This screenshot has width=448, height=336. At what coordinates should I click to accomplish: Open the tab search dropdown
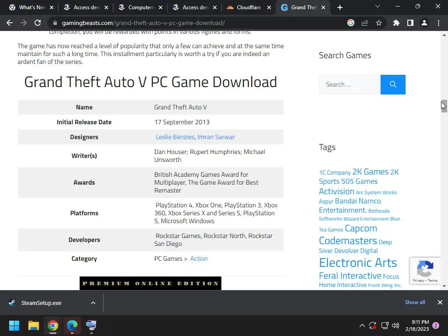378,6
